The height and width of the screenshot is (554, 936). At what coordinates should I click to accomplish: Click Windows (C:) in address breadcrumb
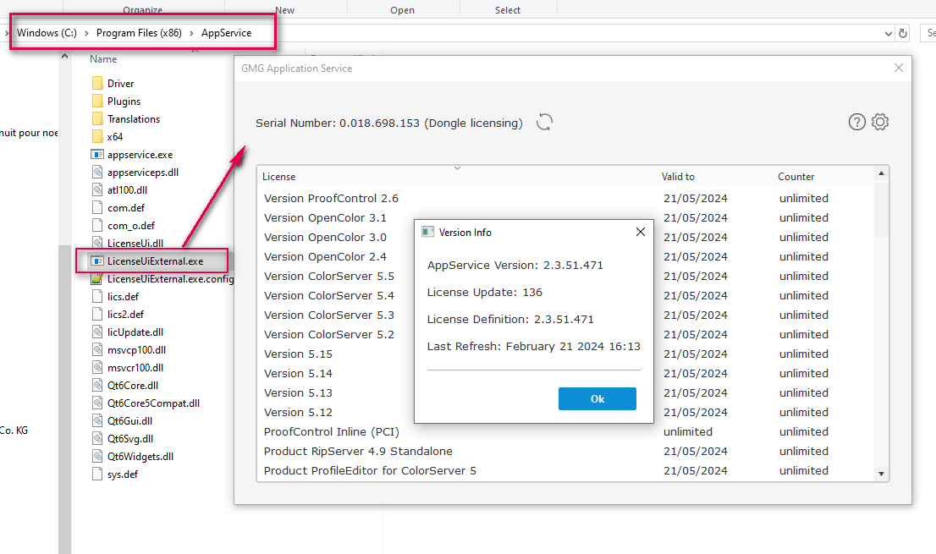[47, 33]
